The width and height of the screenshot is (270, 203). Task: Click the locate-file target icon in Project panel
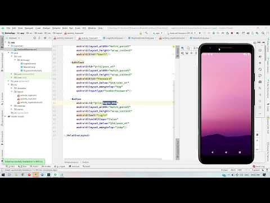click(x=34, y=38)
